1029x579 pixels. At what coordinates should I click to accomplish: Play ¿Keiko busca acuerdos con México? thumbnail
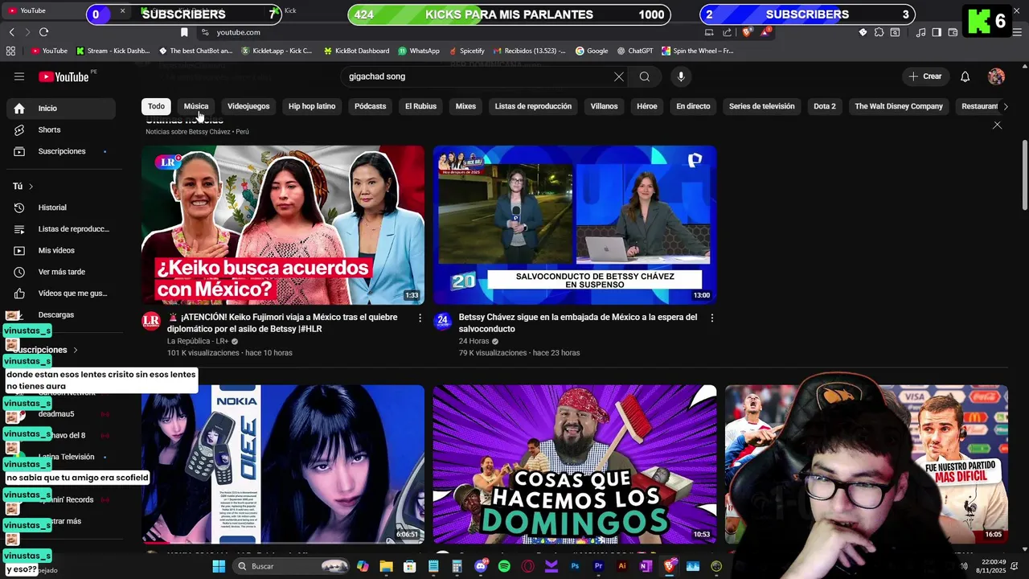pyautogui.click(x=283, y=225)
